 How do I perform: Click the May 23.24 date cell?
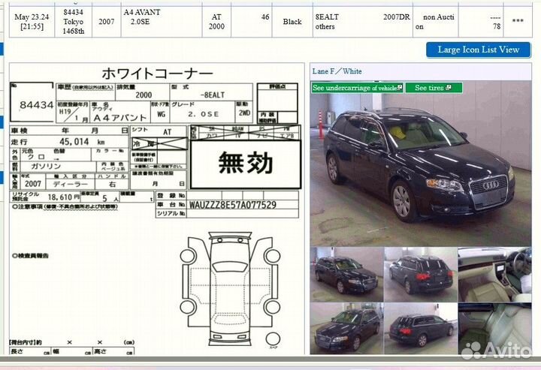[32, 21]
